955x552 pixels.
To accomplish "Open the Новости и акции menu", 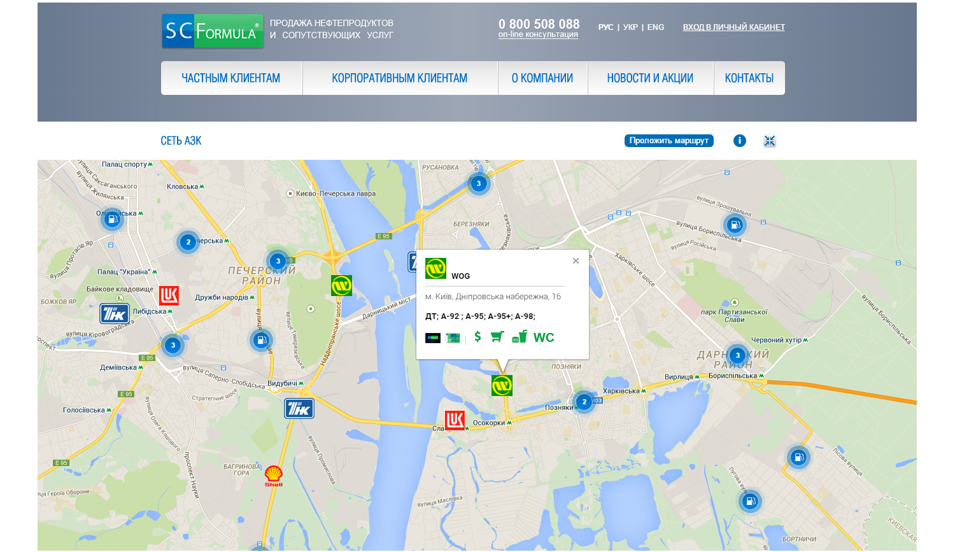I will (x=650, y=78).
